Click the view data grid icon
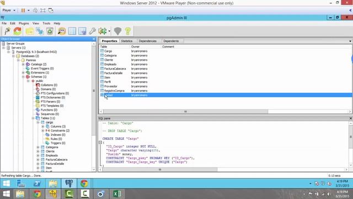Image resolution: width=353 pixels, height=199 pixels. pyautogui.click(x=72, y=31)
